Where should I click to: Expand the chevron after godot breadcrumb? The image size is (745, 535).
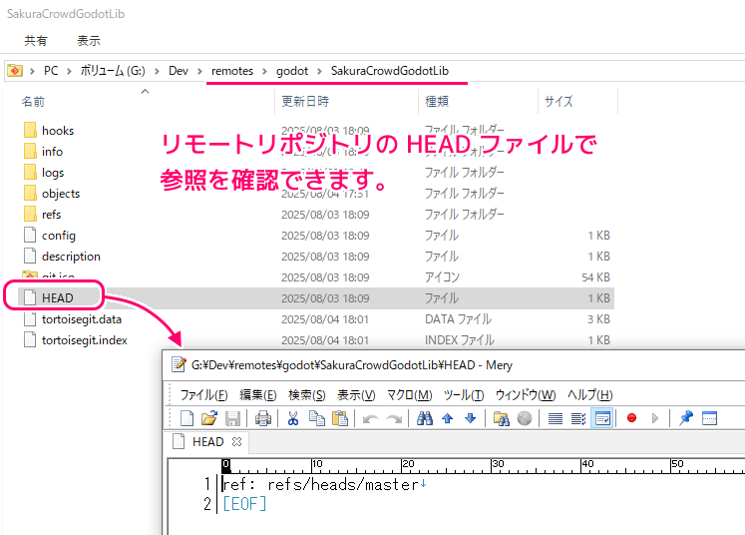(319, 71)
